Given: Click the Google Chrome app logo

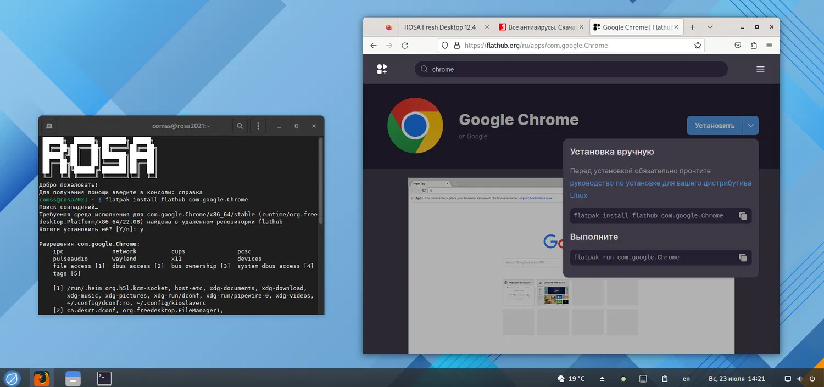Looking at the screenshot, I should tap(415, 126).
